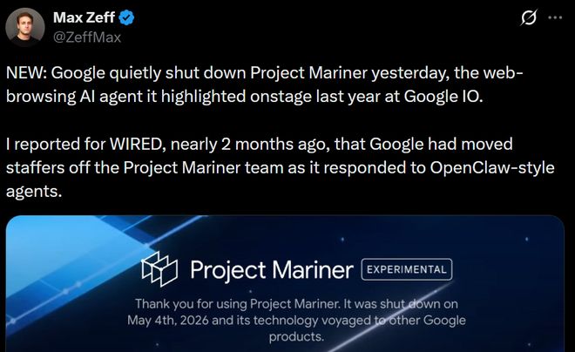
Task: Click 'products.' in the image message
Action: click(296, 336)
